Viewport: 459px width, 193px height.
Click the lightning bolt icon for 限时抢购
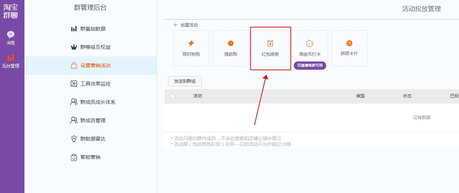[x=191, y=43]
